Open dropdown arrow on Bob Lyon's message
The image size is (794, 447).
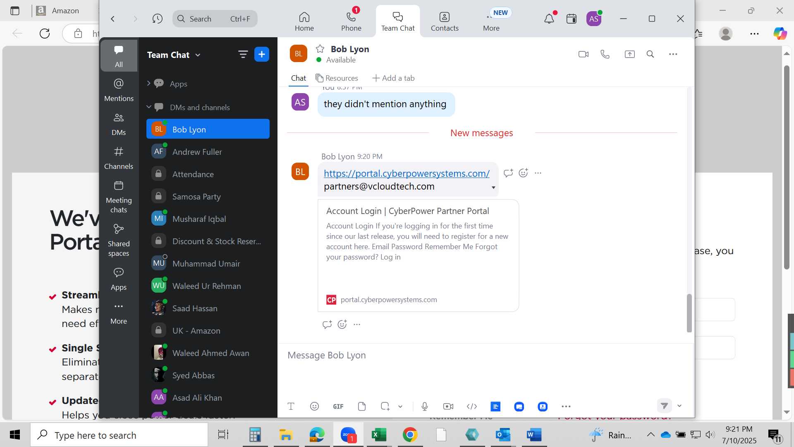click(x=493, y=187)
